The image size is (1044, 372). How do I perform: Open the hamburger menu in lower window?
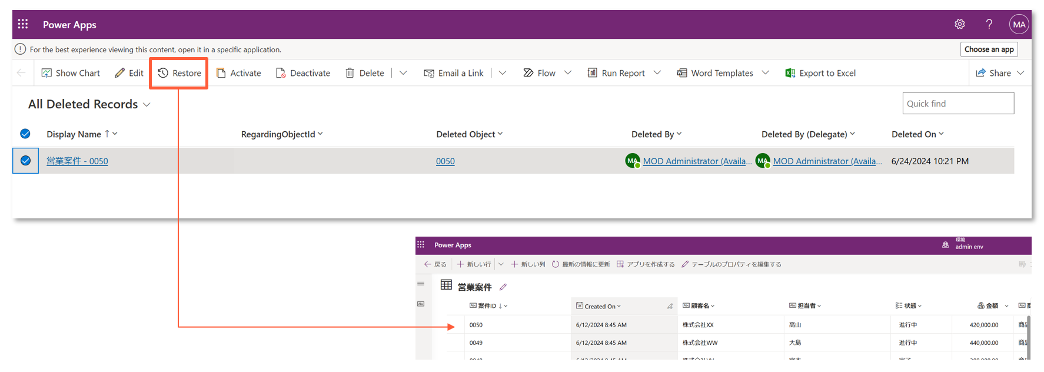click(x=421, y=284)
